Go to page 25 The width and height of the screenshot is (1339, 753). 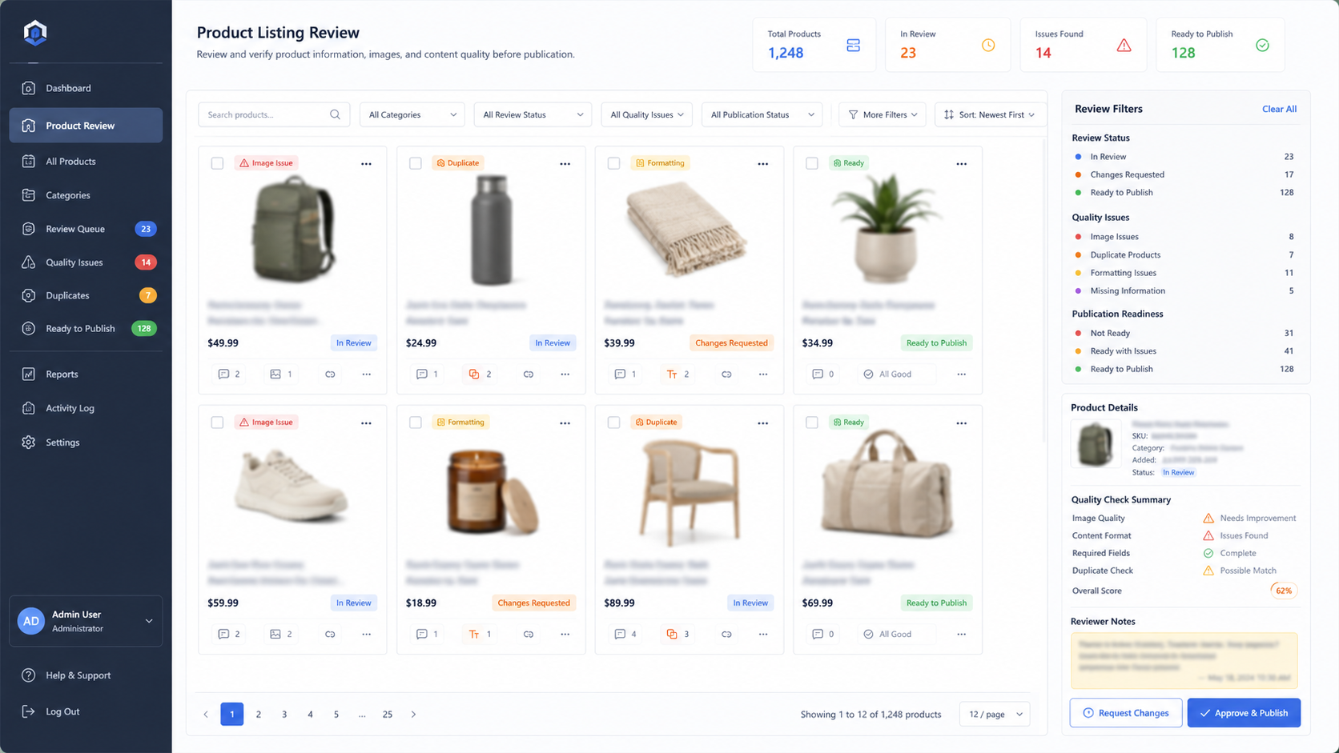388,714
